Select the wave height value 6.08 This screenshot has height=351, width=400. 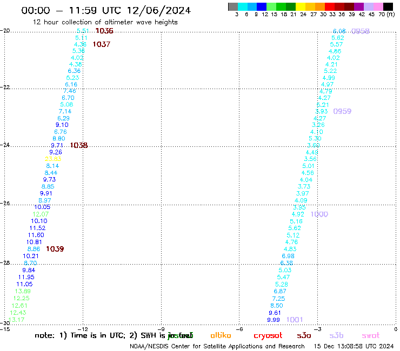point(339,31)
